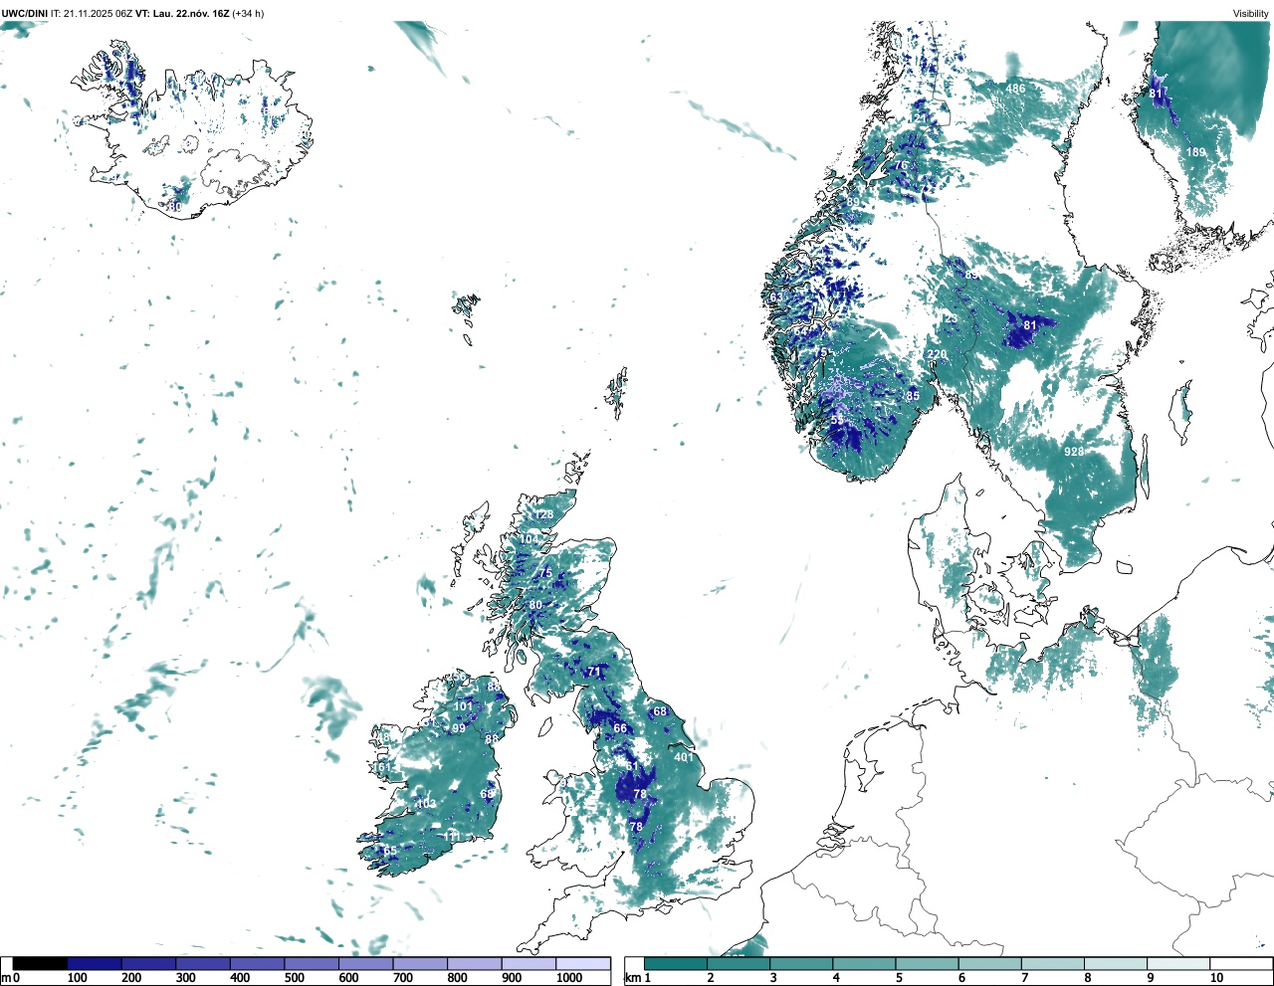This screenshot has height=986, width=1274.
Task: Pick the 7–8 km light teal swatch
Action: pyautogui.click(x=1052, y=963)
